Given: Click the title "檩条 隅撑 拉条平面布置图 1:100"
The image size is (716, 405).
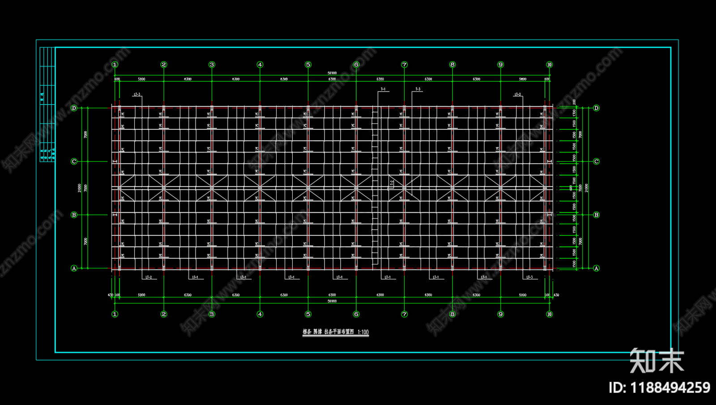Looking at the screenshot, I should [336, 332].
